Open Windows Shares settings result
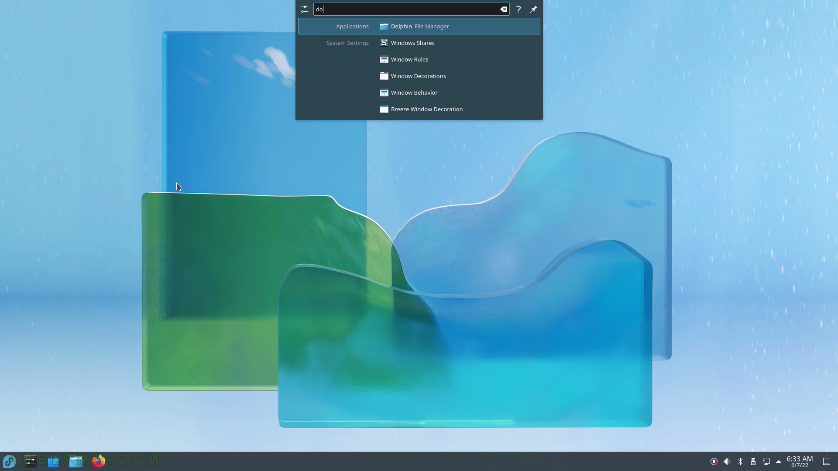This screenshot has width=838, height=471. [x=419, y=43]
